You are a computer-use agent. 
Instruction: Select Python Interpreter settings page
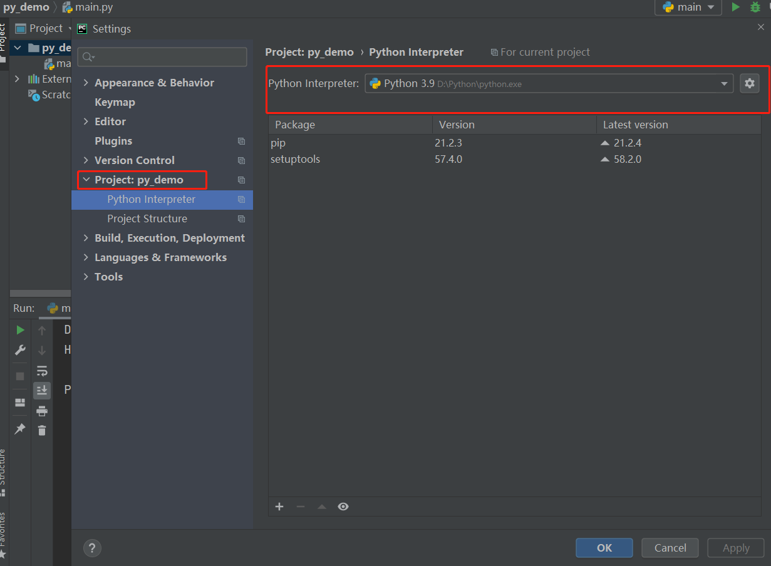[162, 199]
